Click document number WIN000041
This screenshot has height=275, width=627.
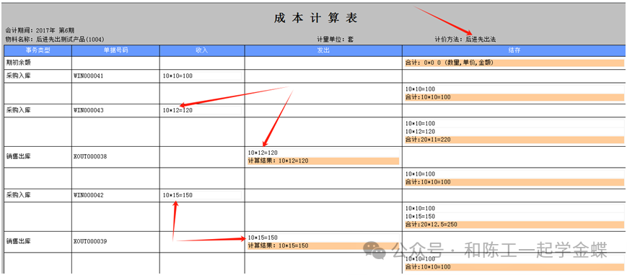[89, 76]
